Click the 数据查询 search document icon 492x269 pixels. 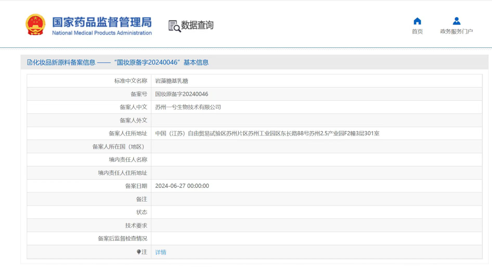[174, 26]
